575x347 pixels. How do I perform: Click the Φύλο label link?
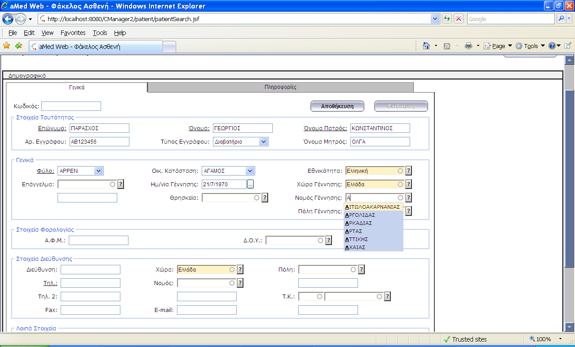[x=45, y=171]
